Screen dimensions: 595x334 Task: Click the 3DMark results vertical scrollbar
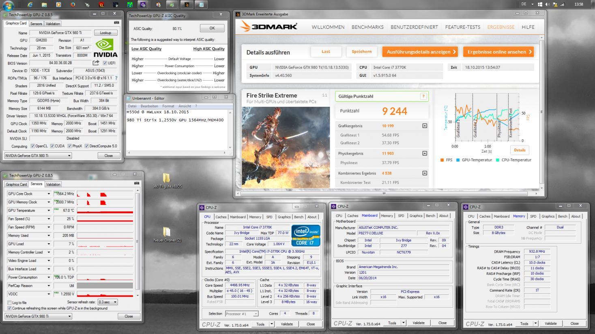[541, 112]
